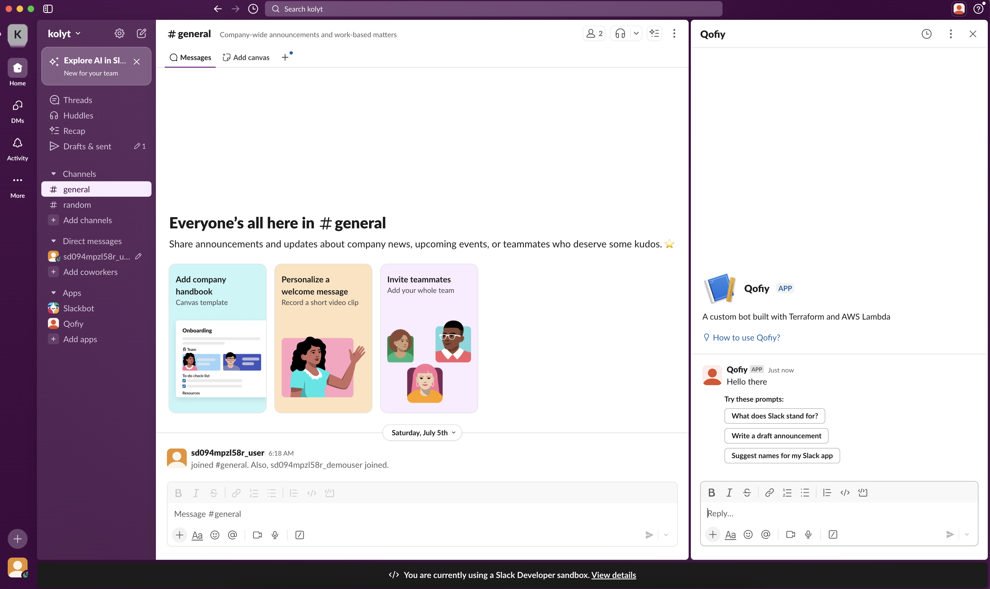Open slash shortcuts in #general composer
This screenshot has height=589, width=990.
click(300, 535)
